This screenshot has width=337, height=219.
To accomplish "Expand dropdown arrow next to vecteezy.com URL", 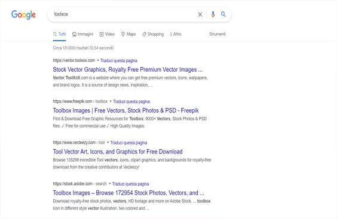I will [x=108, y=143].
